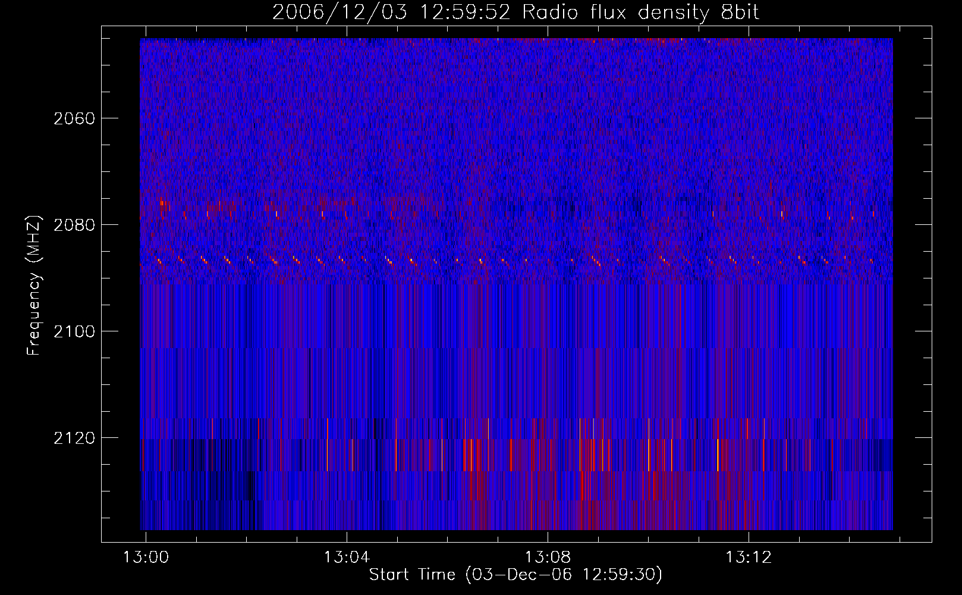Select the 2100 frequency axis label

coord(74,331)
